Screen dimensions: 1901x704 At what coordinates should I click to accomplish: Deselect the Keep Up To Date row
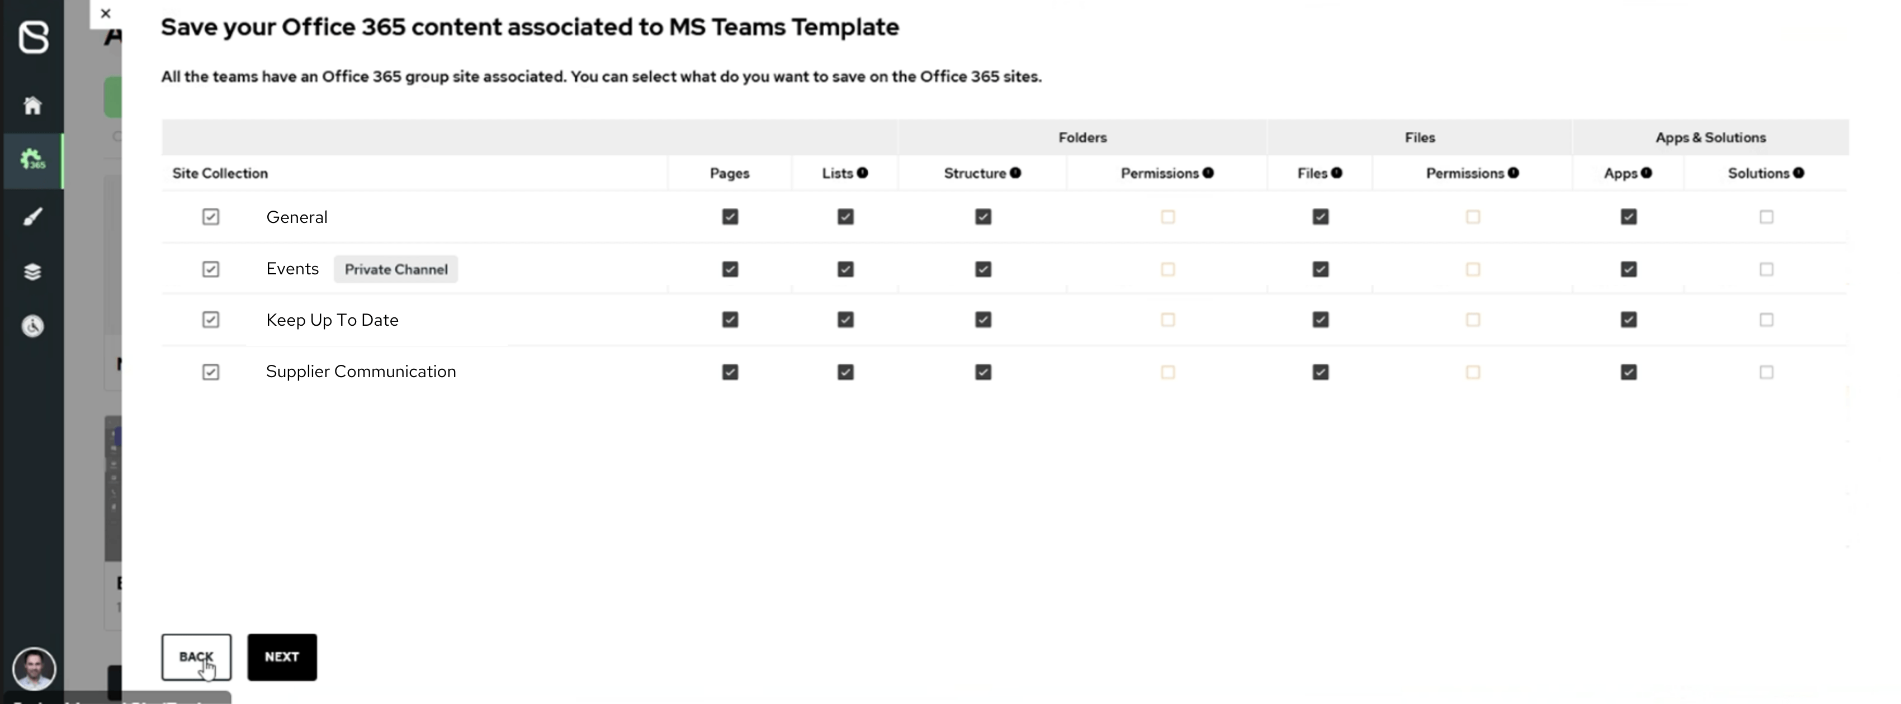coord(211,319)
